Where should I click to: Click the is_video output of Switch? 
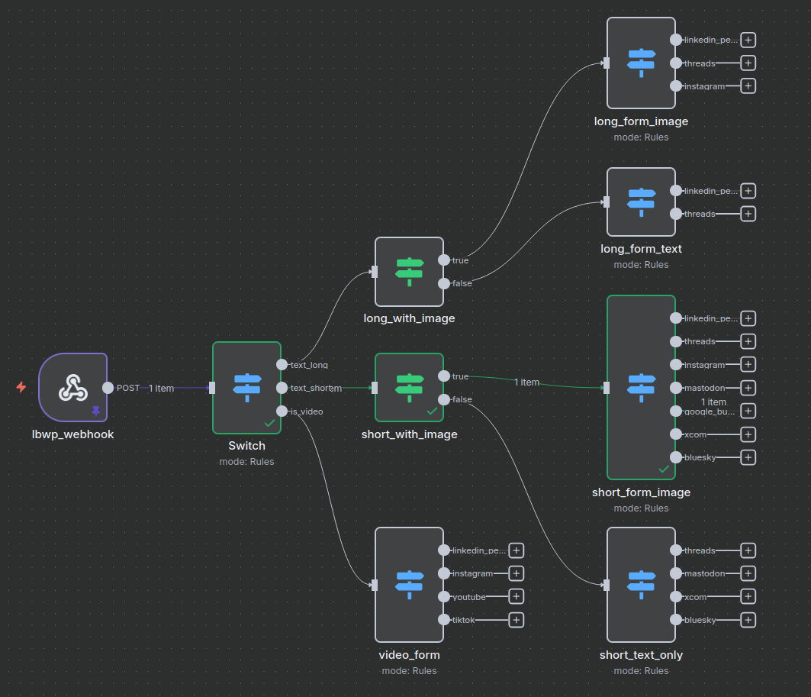(282, 411)
